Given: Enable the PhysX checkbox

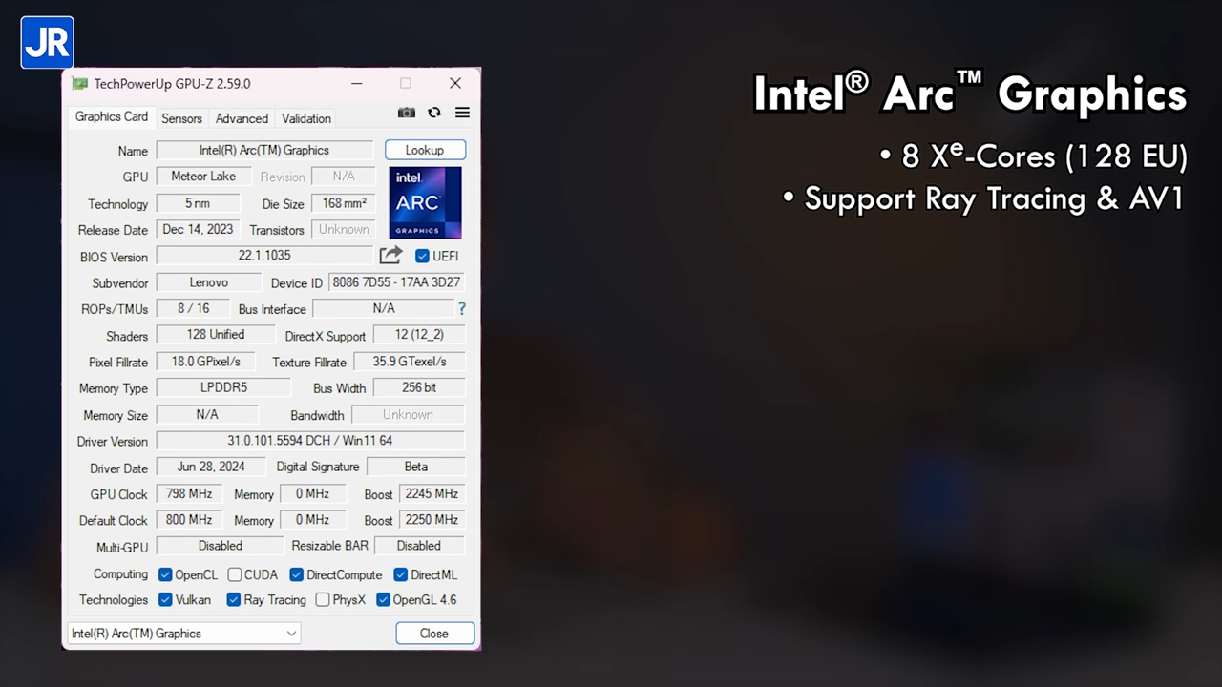Looking at the screenshot, I should tap(323, 600).
